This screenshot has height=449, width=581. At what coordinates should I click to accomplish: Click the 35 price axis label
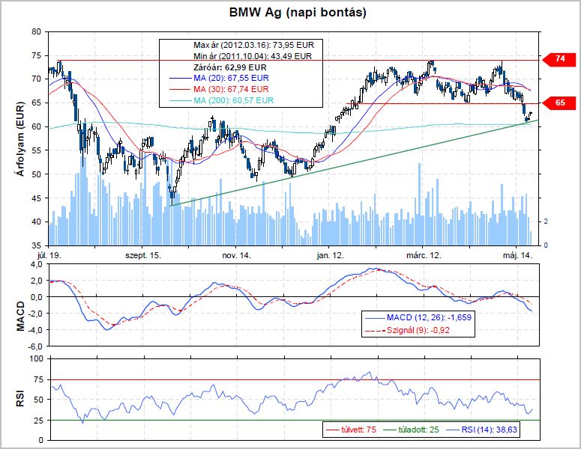click(36, 245)
